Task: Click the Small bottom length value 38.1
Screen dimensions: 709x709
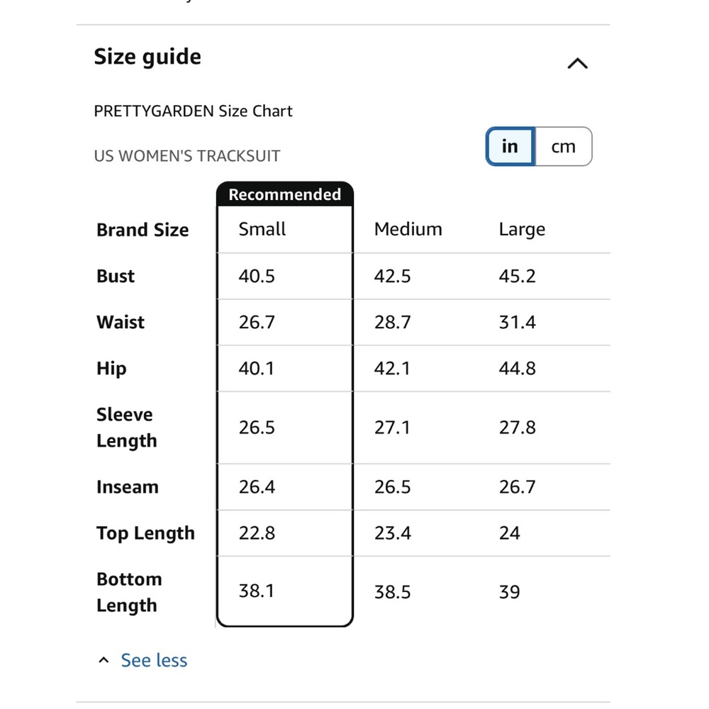Action: (x=257, y=591)
